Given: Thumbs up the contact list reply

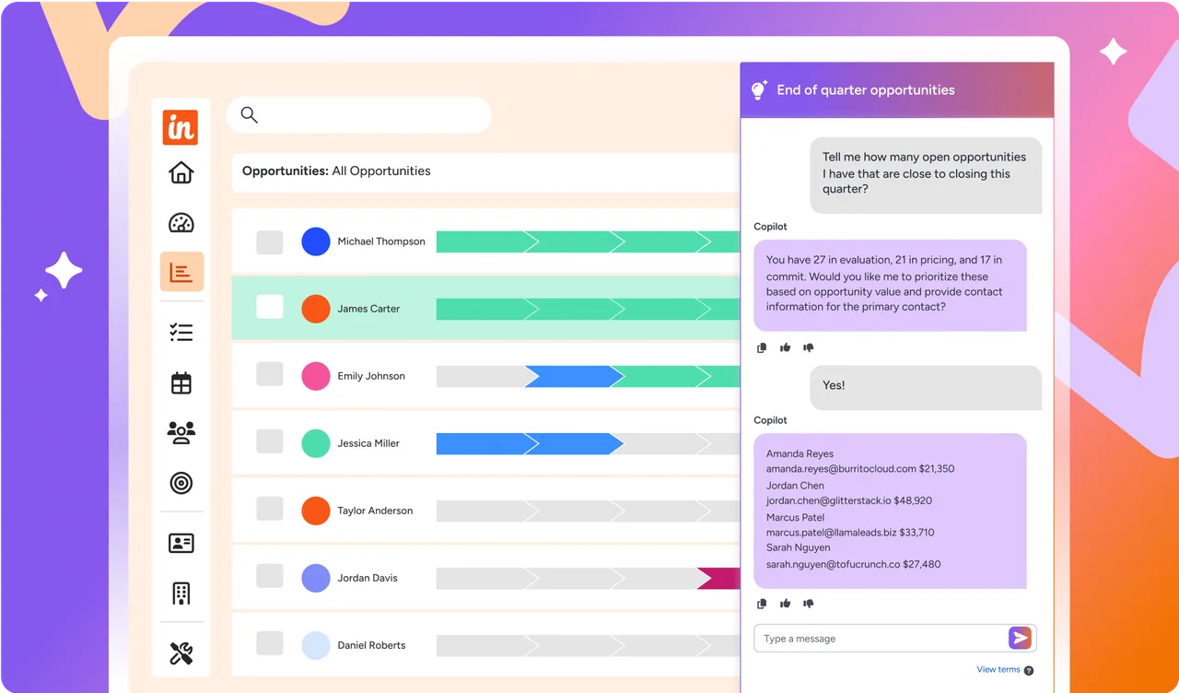Looking at the screenshot, I should click(x=786, y=605).
